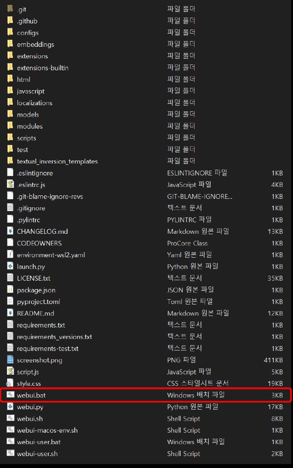Click the 19KB size of style.css
This screenshot has height=468, width=293.
[x=275, y=384]
